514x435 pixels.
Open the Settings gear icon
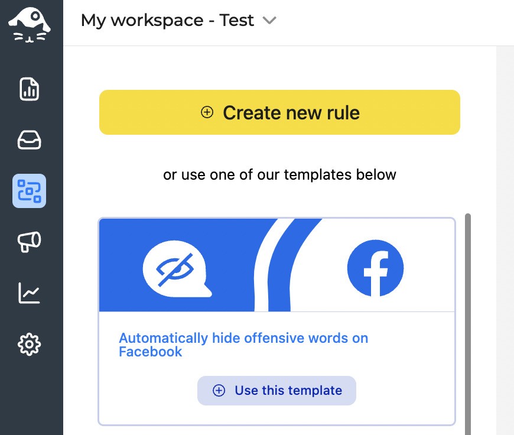coord(29,344)
